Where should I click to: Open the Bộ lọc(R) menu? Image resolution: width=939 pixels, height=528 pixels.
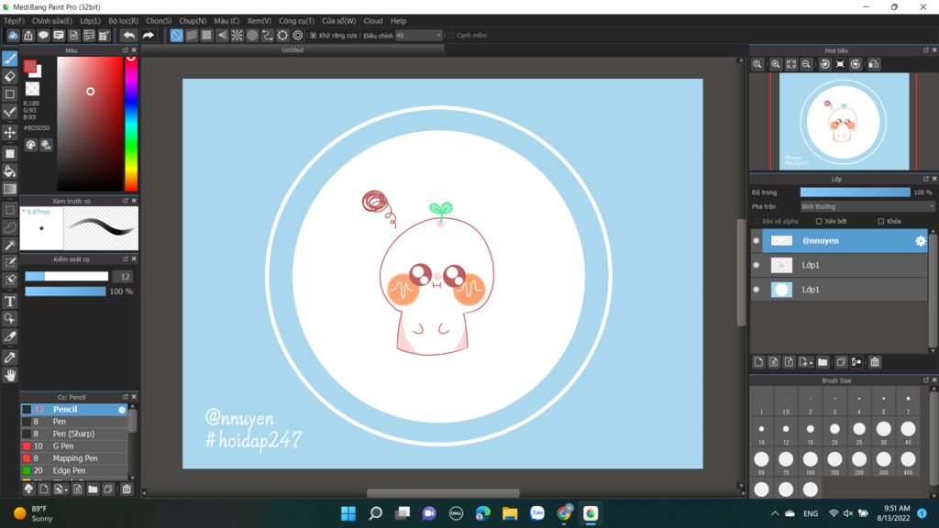point(124,21)
